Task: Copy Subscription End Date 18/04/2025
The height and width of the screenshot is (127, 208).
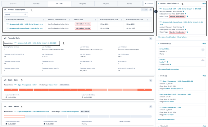Action: (186, 14)
